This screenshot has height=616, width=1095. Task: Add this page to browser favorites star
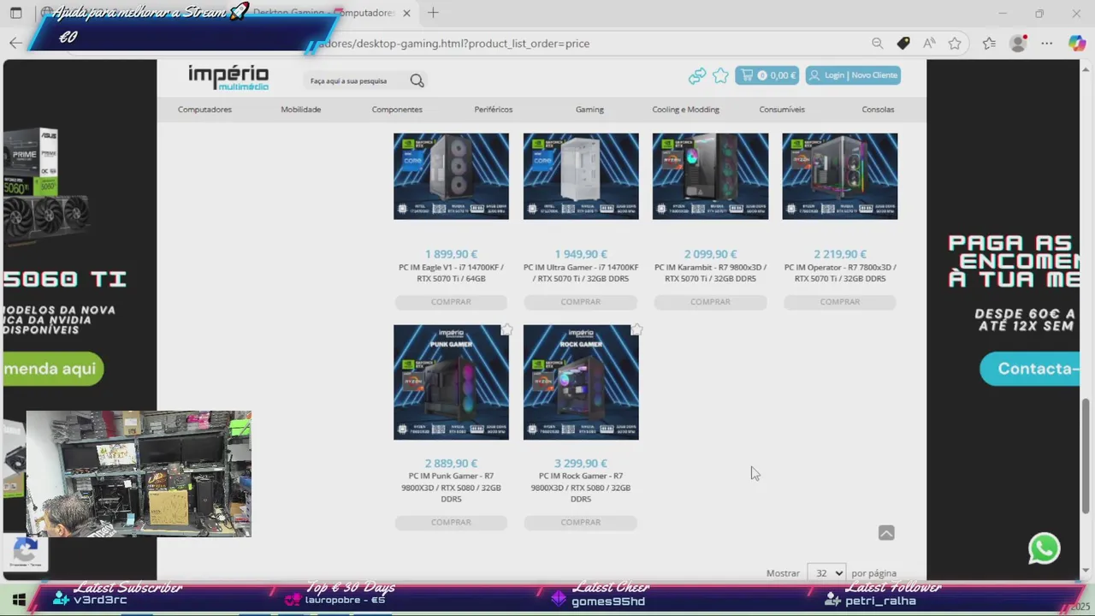coord(955,43)
